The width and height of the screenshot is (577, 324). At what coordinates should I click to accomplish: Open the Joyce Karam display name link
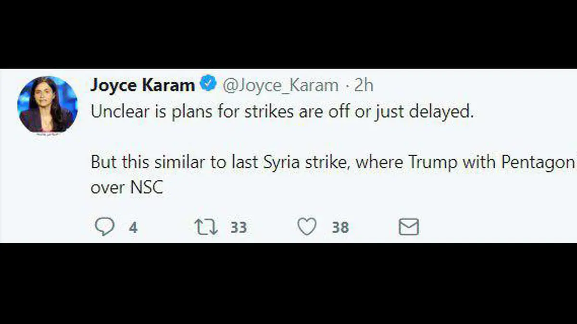(x=142, y=86)
